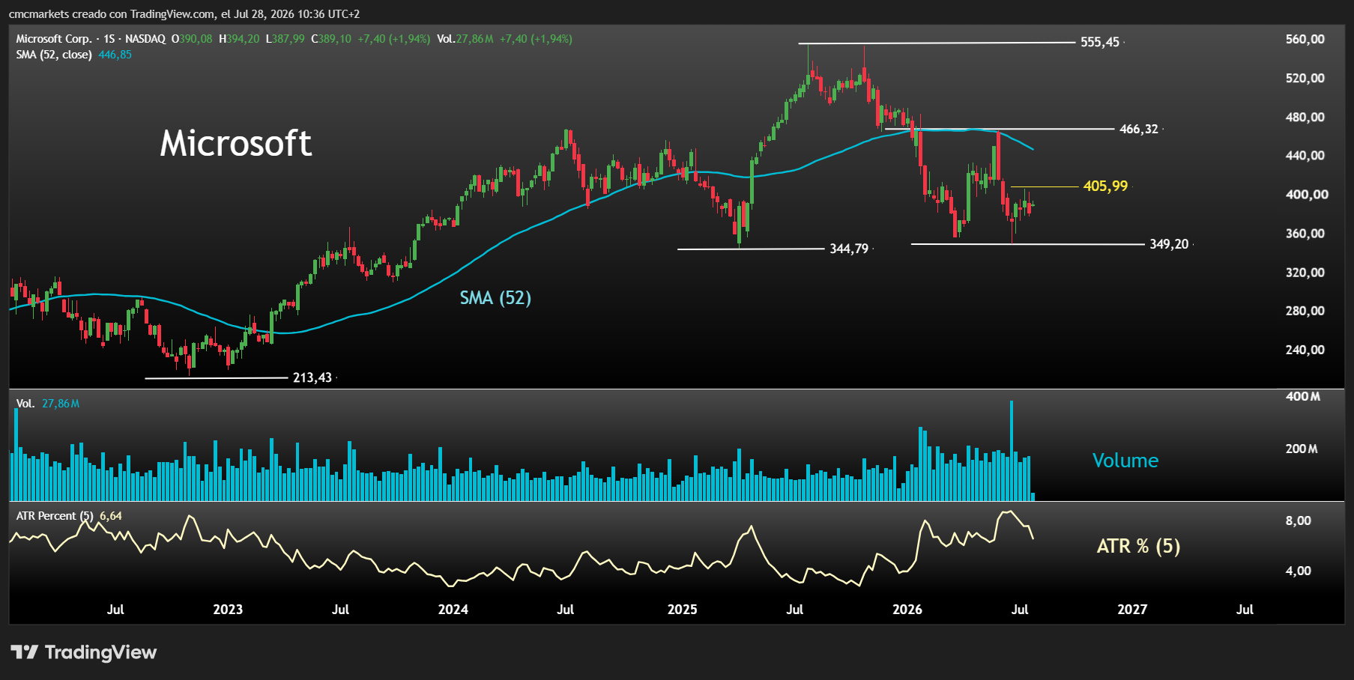Click the 555,45 high price label
Screen dimensions: 1354x680
1100,42
